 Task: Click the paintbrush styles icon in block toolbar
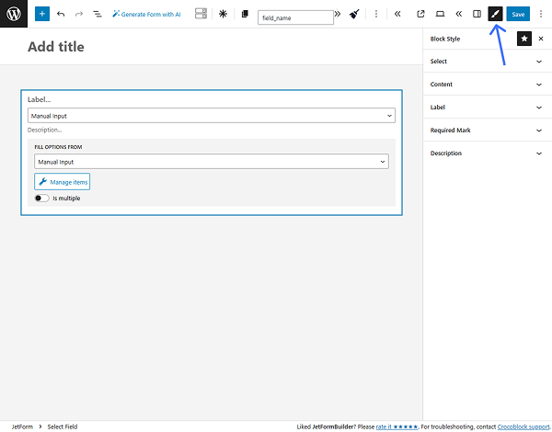[x=354, y=14]
